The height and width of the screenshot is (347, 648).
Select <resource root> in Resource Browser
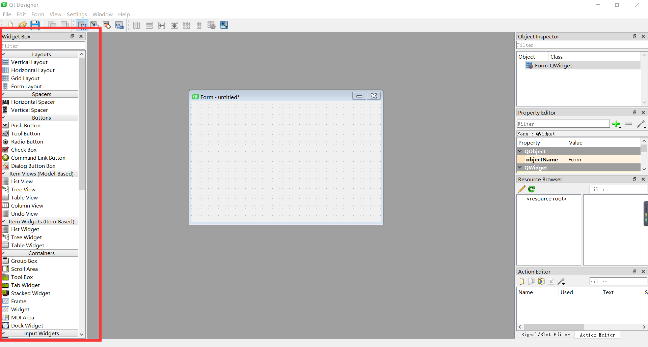tap(547, 199)
